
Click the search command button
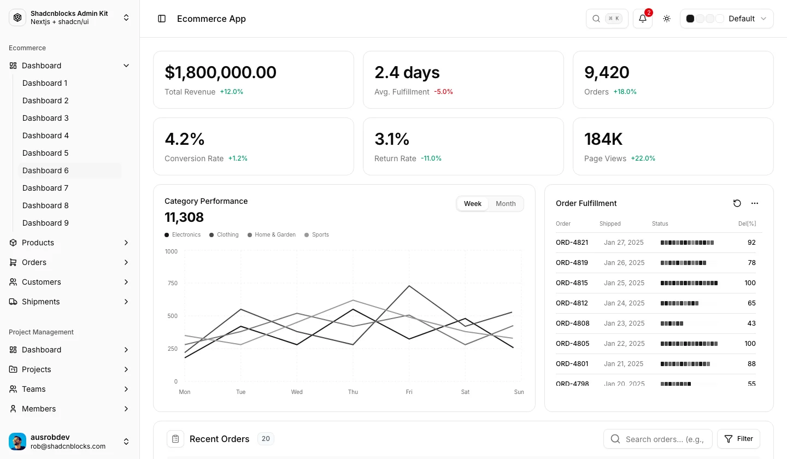click(x=607, y=19)
